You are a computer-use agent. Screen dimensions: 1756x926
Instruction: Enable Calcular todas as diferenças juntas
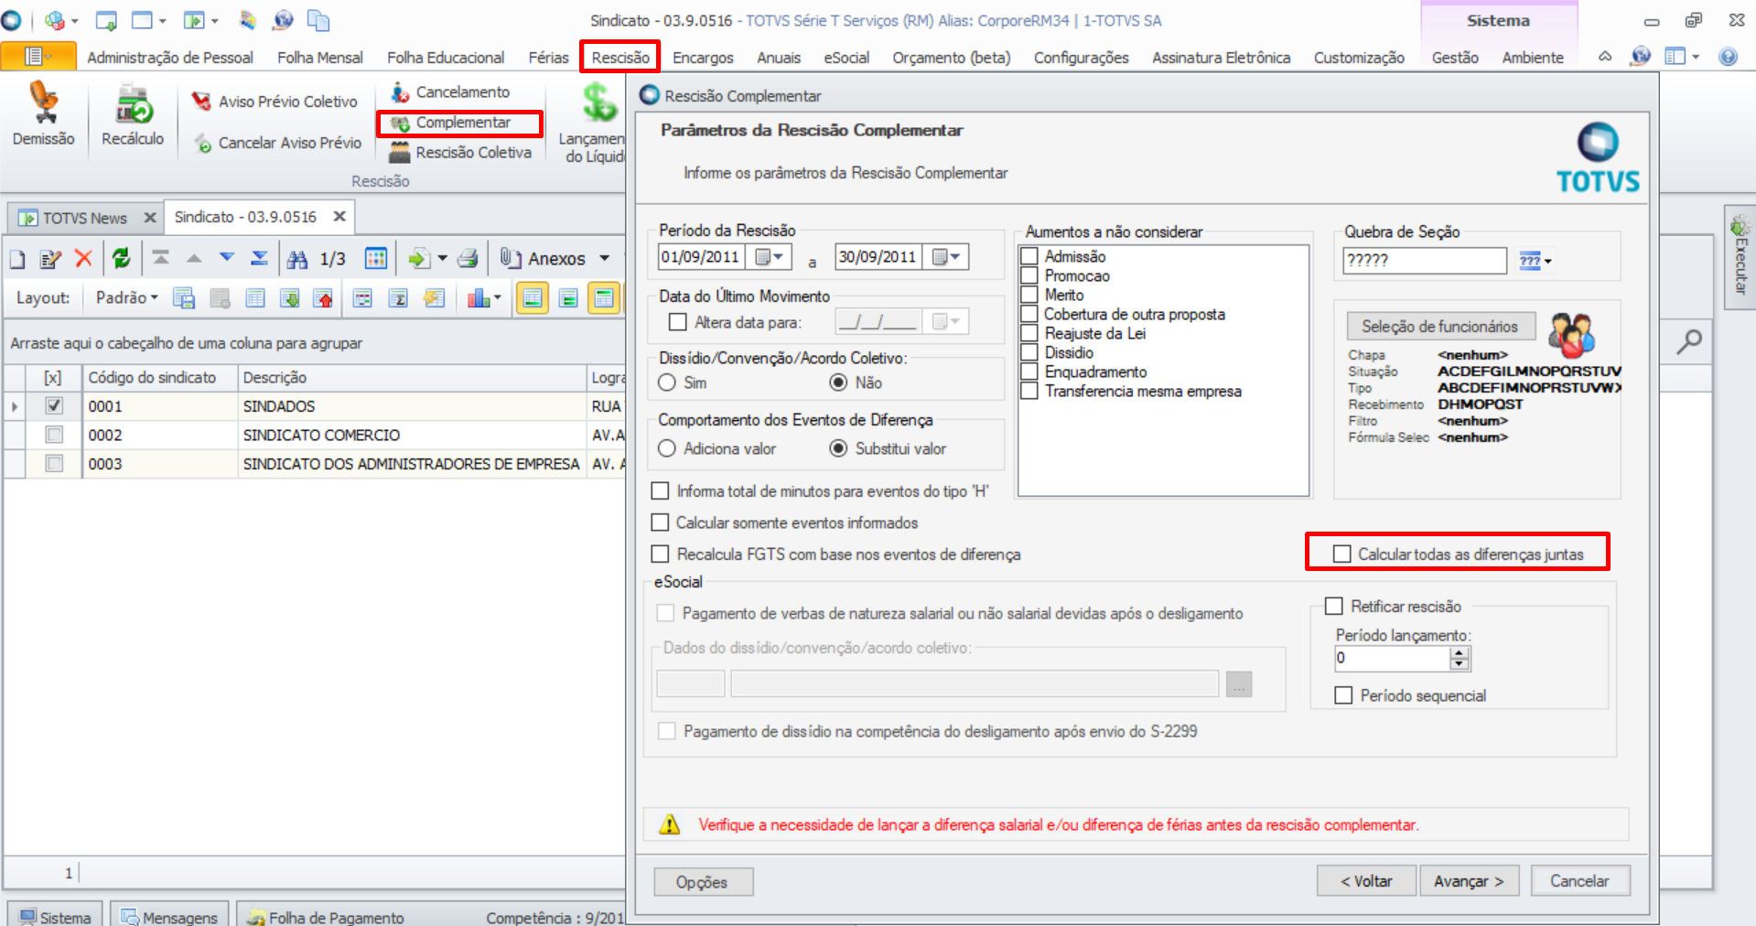(1342, 554)
